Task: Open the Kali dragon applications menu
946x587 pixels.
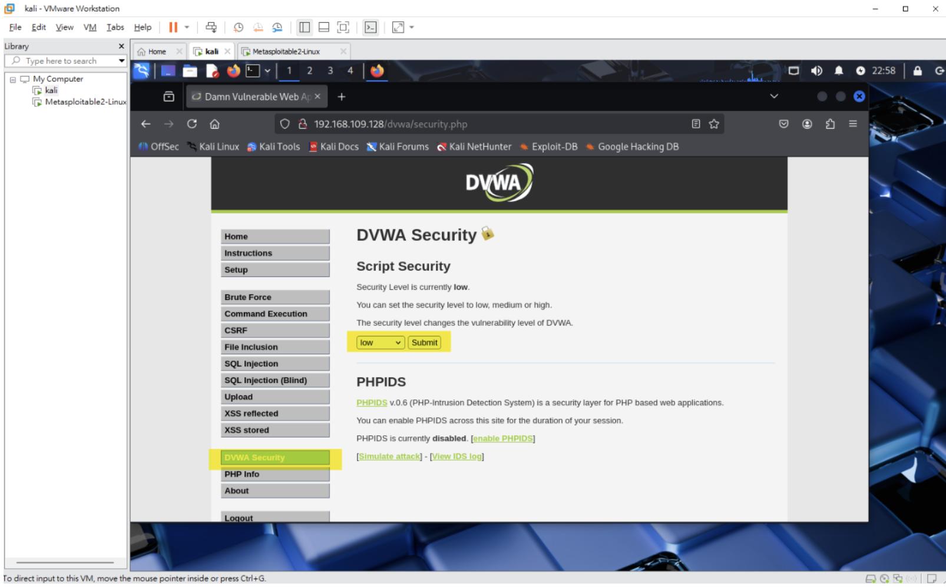Action: pyautogui.click(x=142, y=71)
